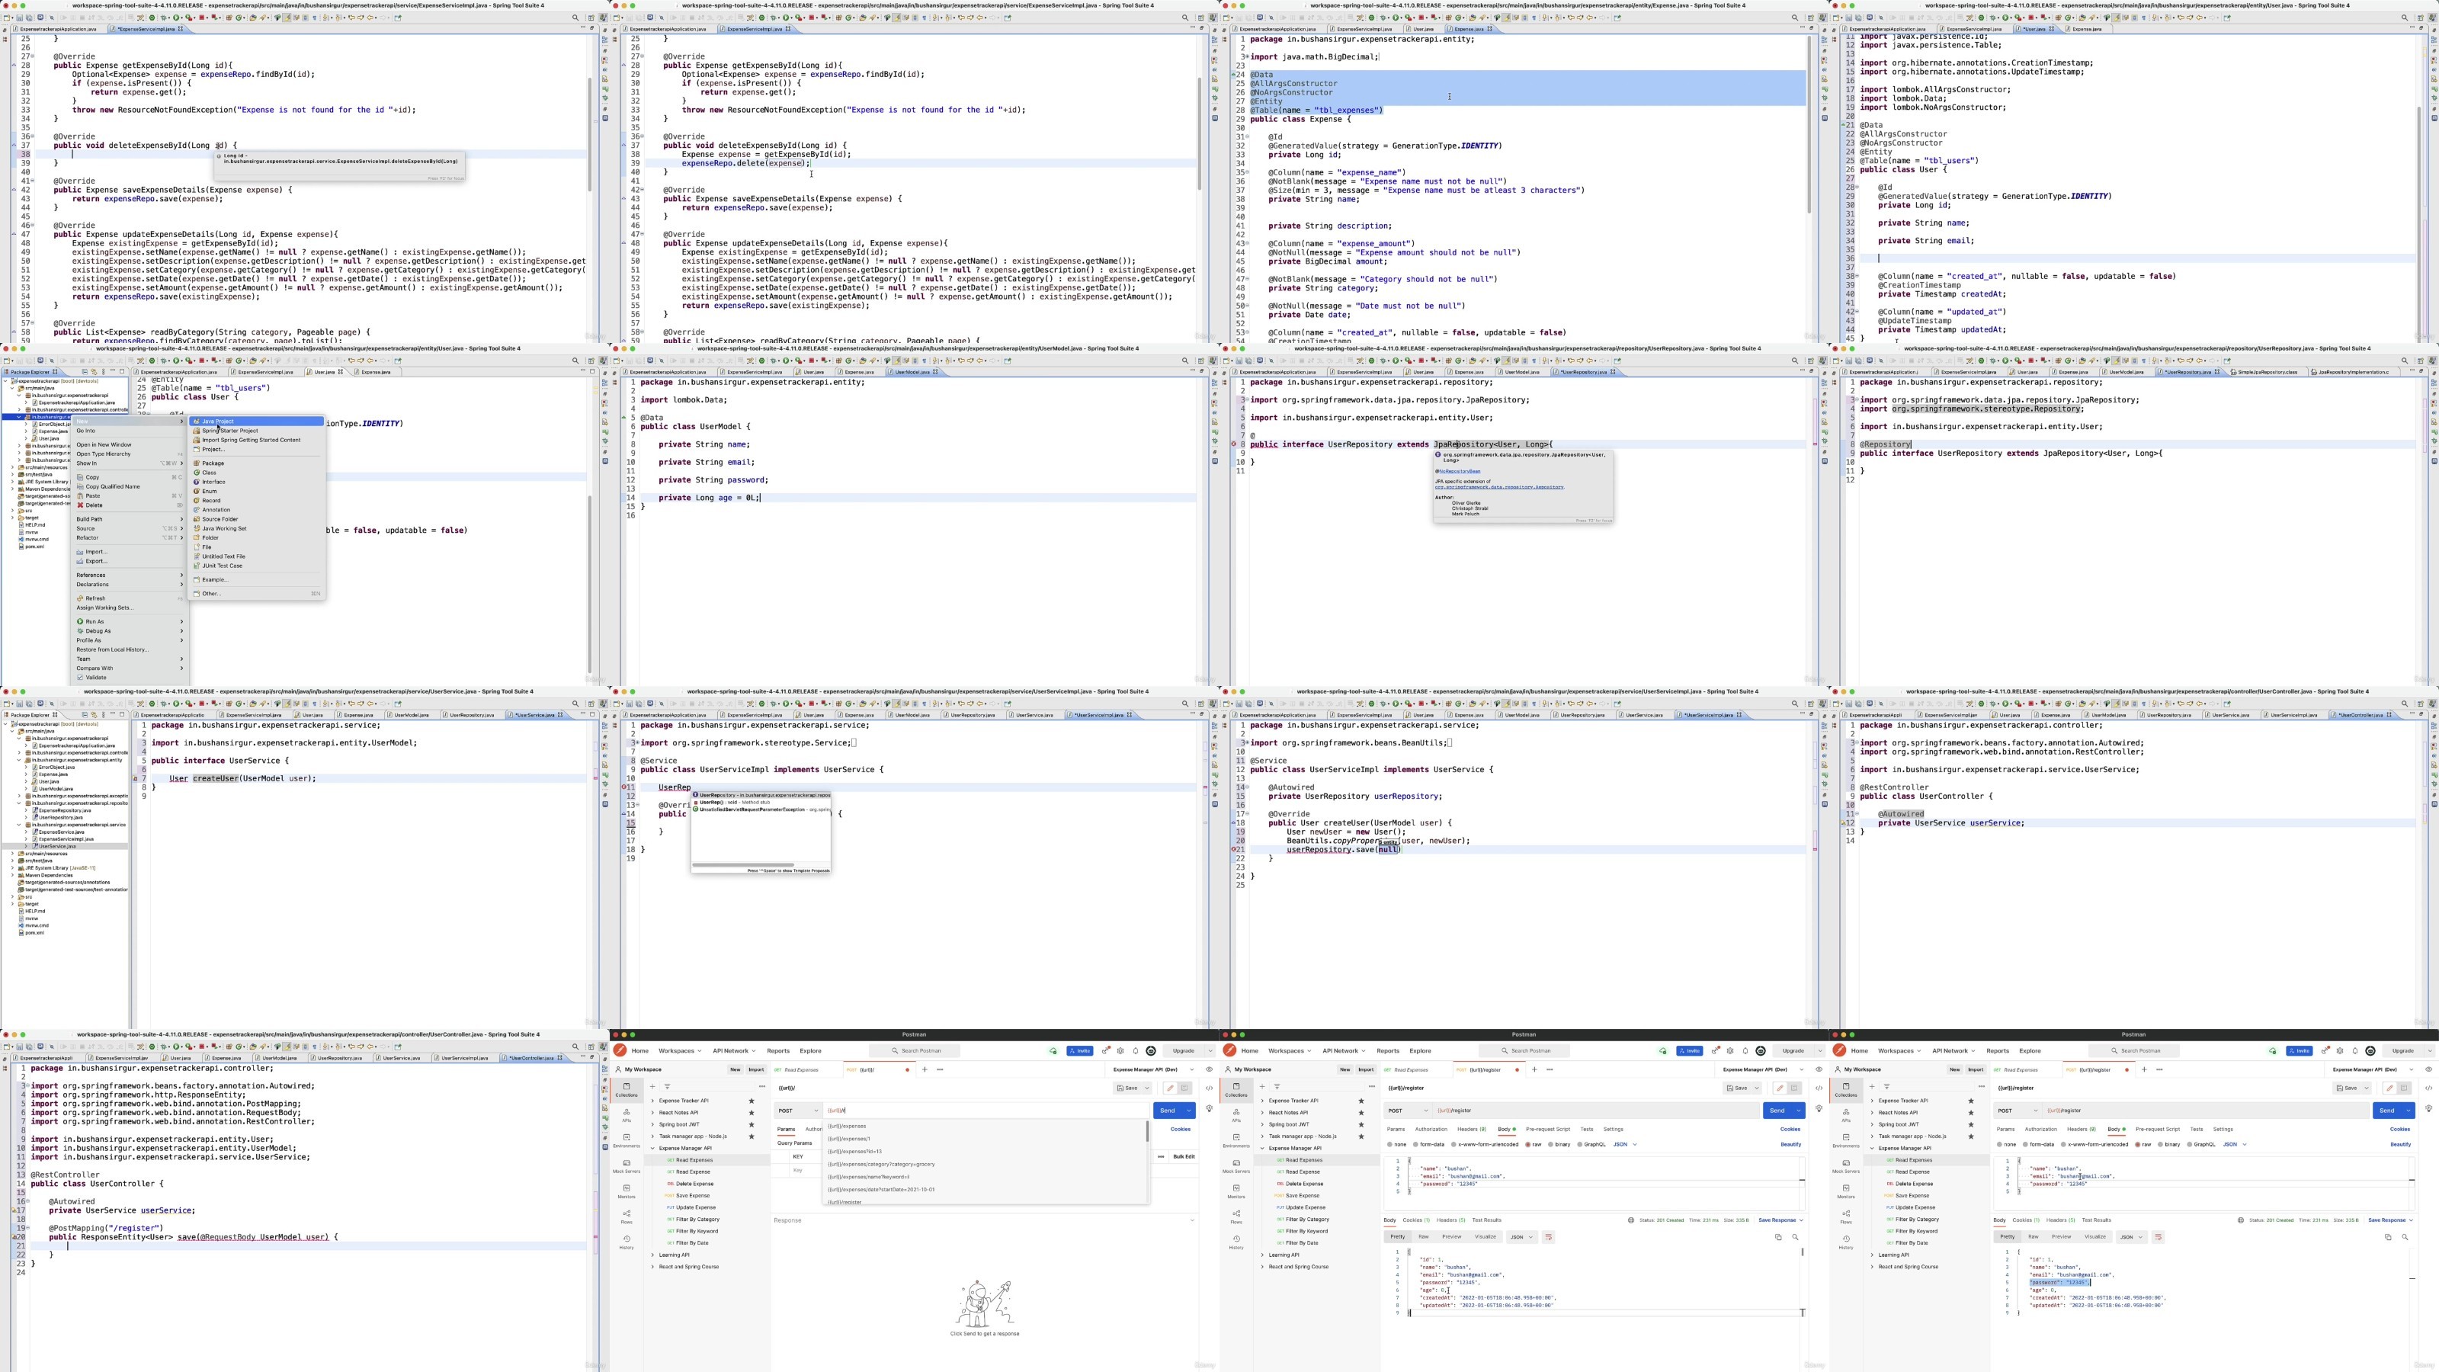Open Build Path submenu in the context menu

click(130, 519)
